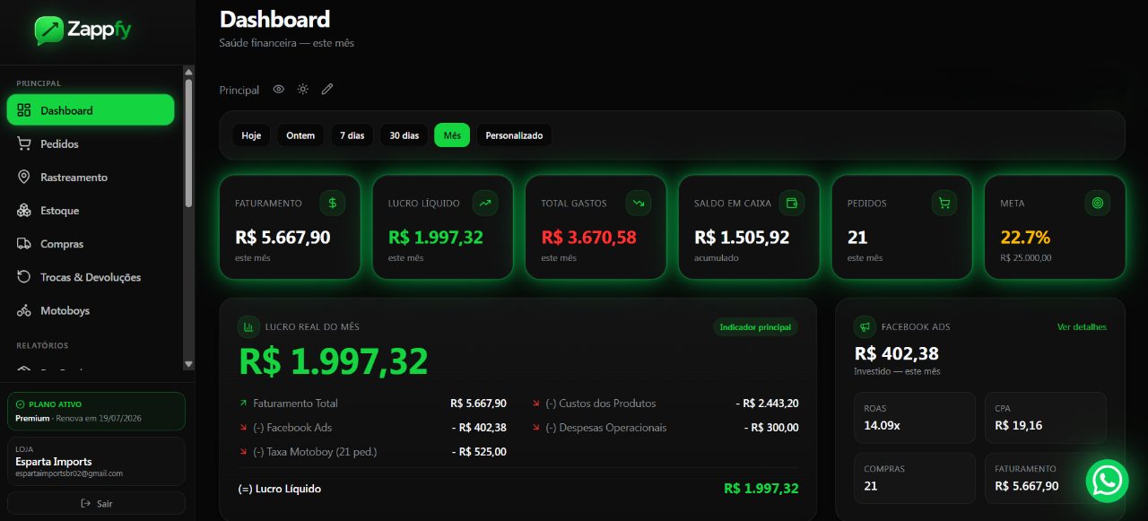Open Motoboys page
This screenshot has height=521, width=1148.
tap(91, 310)
